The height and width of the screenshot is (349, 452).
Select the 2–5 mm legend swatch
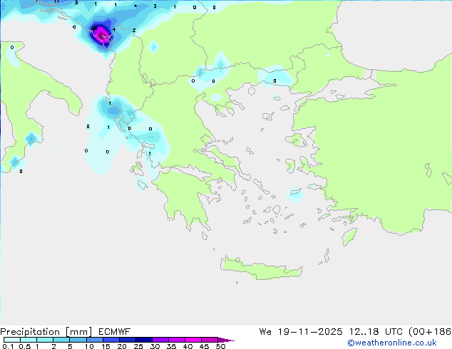click(x=61, y=340)
